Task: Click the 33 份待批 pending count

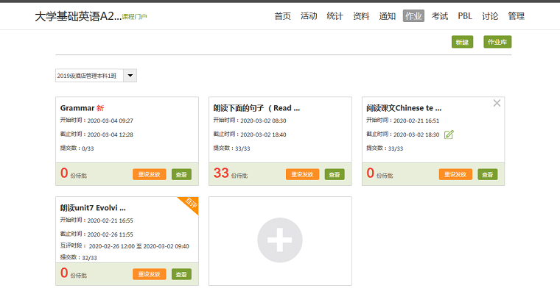Action: [231, 173]
